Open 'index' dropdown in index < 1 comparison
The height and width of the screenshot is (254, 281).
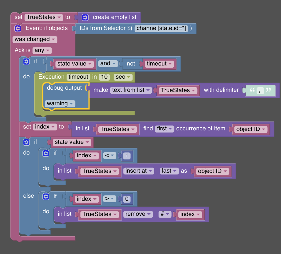86,156
